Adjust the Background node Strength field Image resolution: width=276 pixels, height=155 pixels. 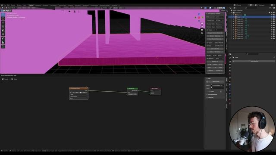132,94
